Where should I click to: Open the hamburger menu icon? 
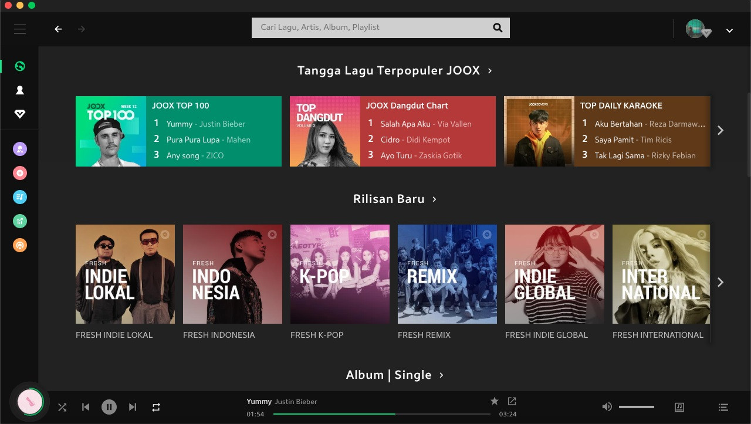[x=20, y=29]
